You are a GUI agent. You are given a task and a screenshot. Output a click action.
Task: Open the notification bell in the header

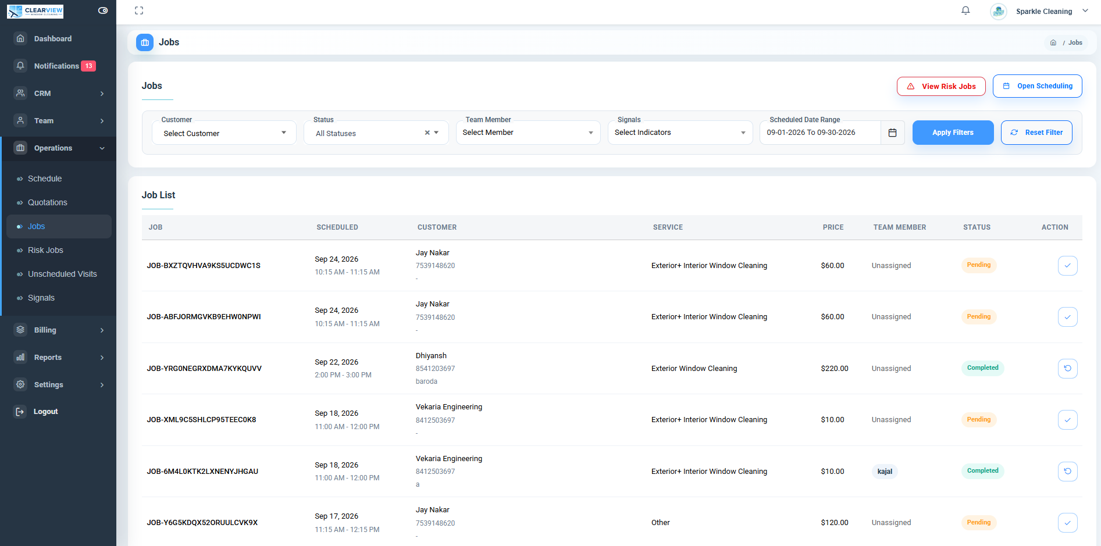pos(965,10)
